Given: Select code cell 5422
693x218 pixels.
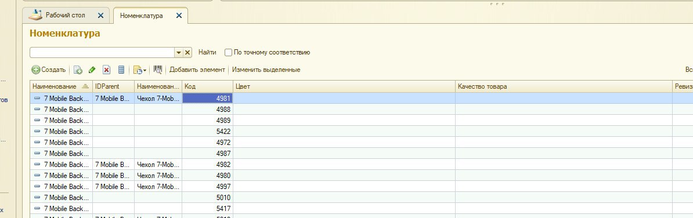Looking at the screenshot, I should (x=207, y=132).
